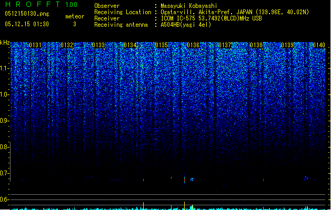Click the 0133 time marker
Viewport: 331px width, 210px height.
[x=98, y=45]
